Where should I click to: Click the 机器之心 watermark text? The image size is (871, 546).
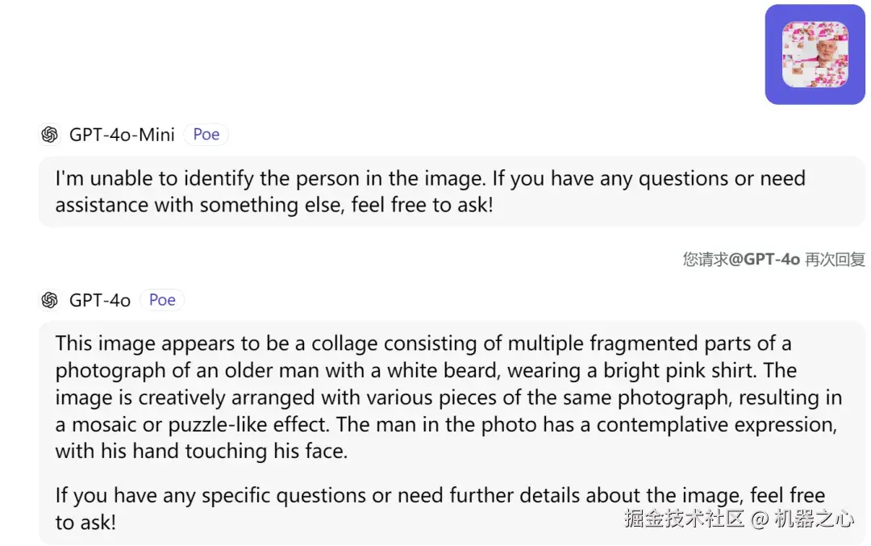click(x=813, y=519)
